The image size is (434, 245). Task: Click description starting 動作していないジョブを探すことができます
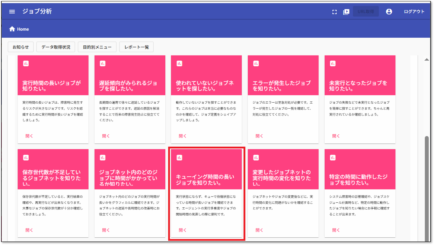tap(206, 111)
